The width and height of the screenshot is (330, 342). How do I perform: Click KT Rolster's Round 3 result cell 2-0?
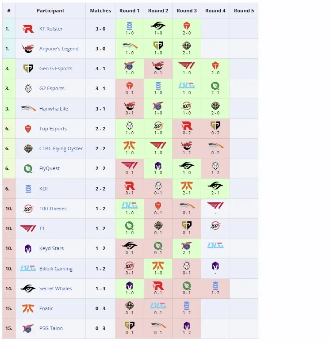[x=187, y=29]
